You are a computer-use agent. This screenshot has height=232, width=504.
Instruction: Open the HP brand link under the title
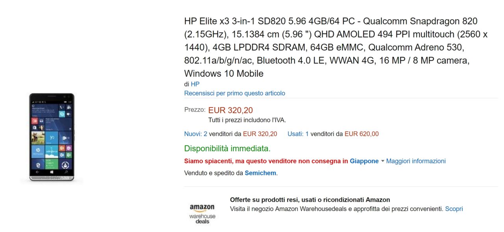point(195,84)
